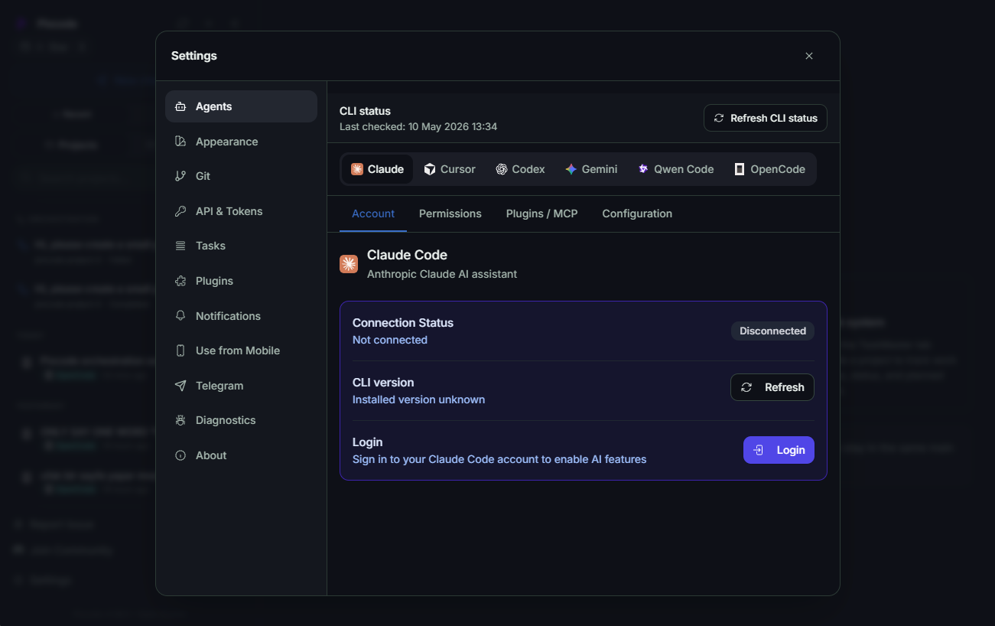The width and height of the screenshot is (995, 626).
Task: Sign in using the purple Login button
Action: (779, 450)
